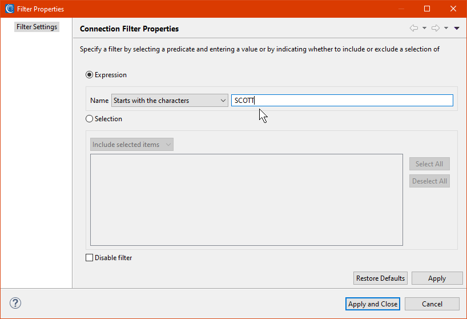Select the Selection radio button

[89, 119]
